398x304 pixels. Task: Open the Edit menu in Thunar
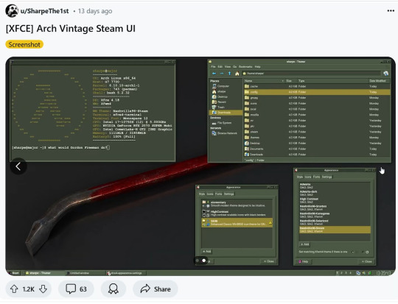(220, 67)
